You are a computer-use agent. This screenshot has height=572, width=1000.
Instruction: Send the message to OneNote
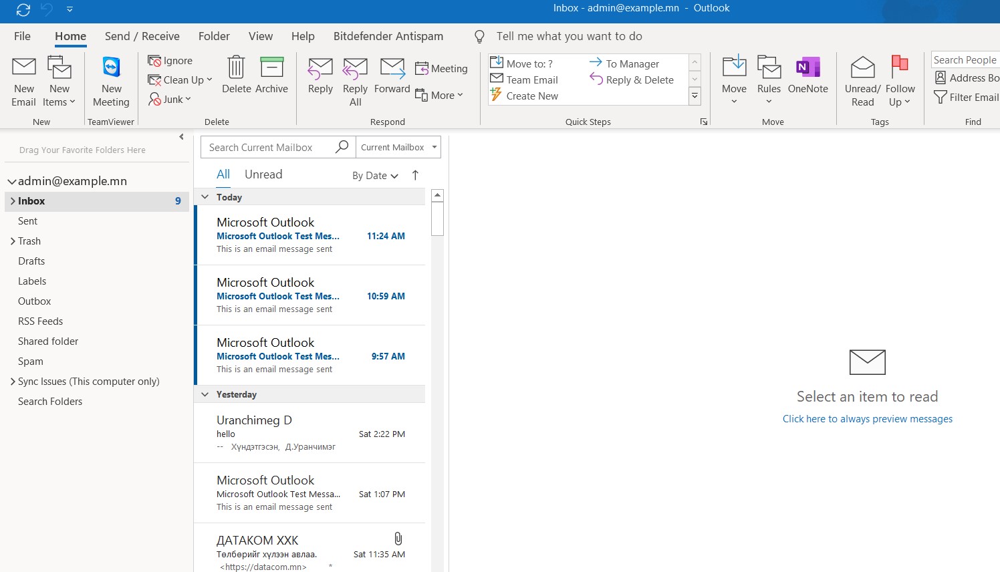(x=807, y=75)
